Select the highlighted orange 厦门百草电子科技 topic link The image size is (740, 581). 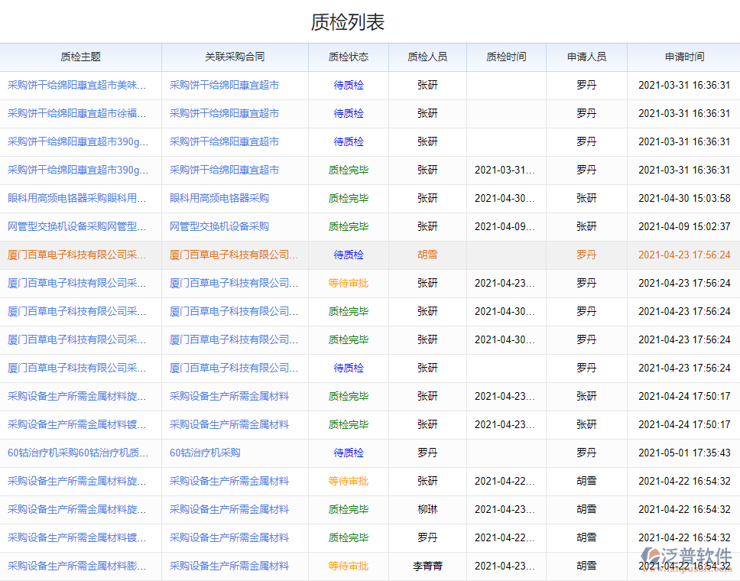pyautogui.click(x=76, y=255)
